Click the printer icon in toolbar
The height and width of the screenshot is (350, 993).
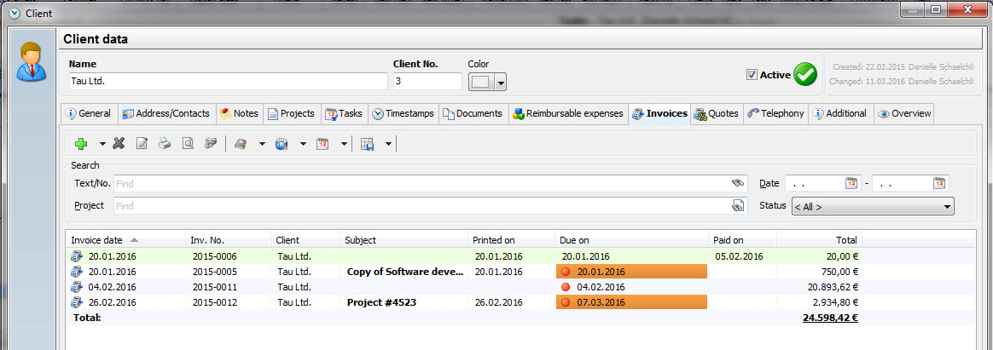pyautogui.click(x=165, y=144)
